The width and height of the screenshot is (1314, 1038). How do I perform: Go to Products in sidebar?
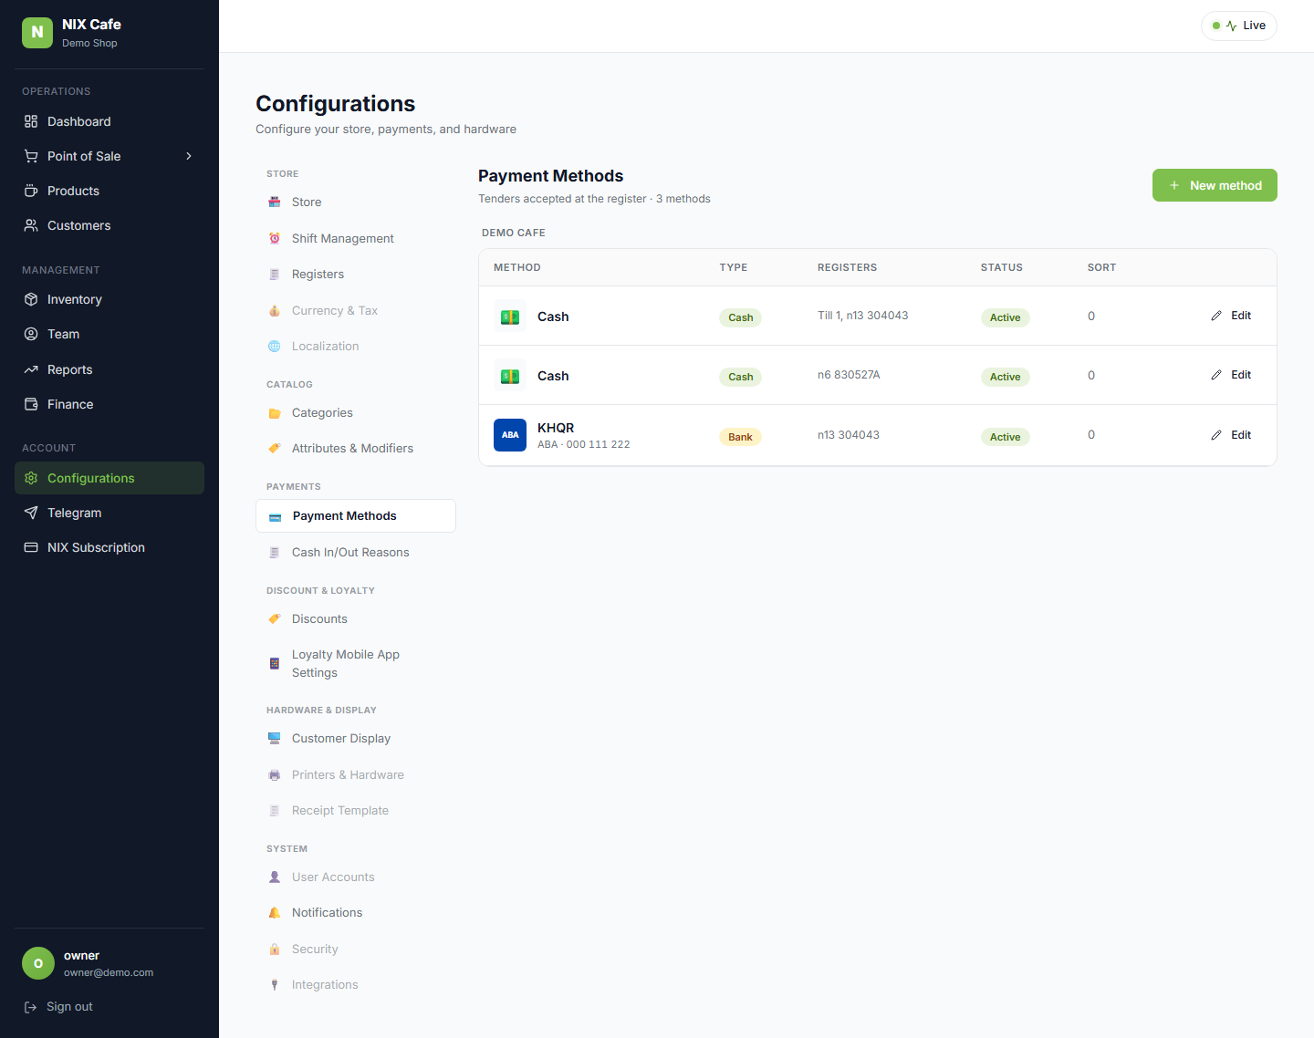109,191
